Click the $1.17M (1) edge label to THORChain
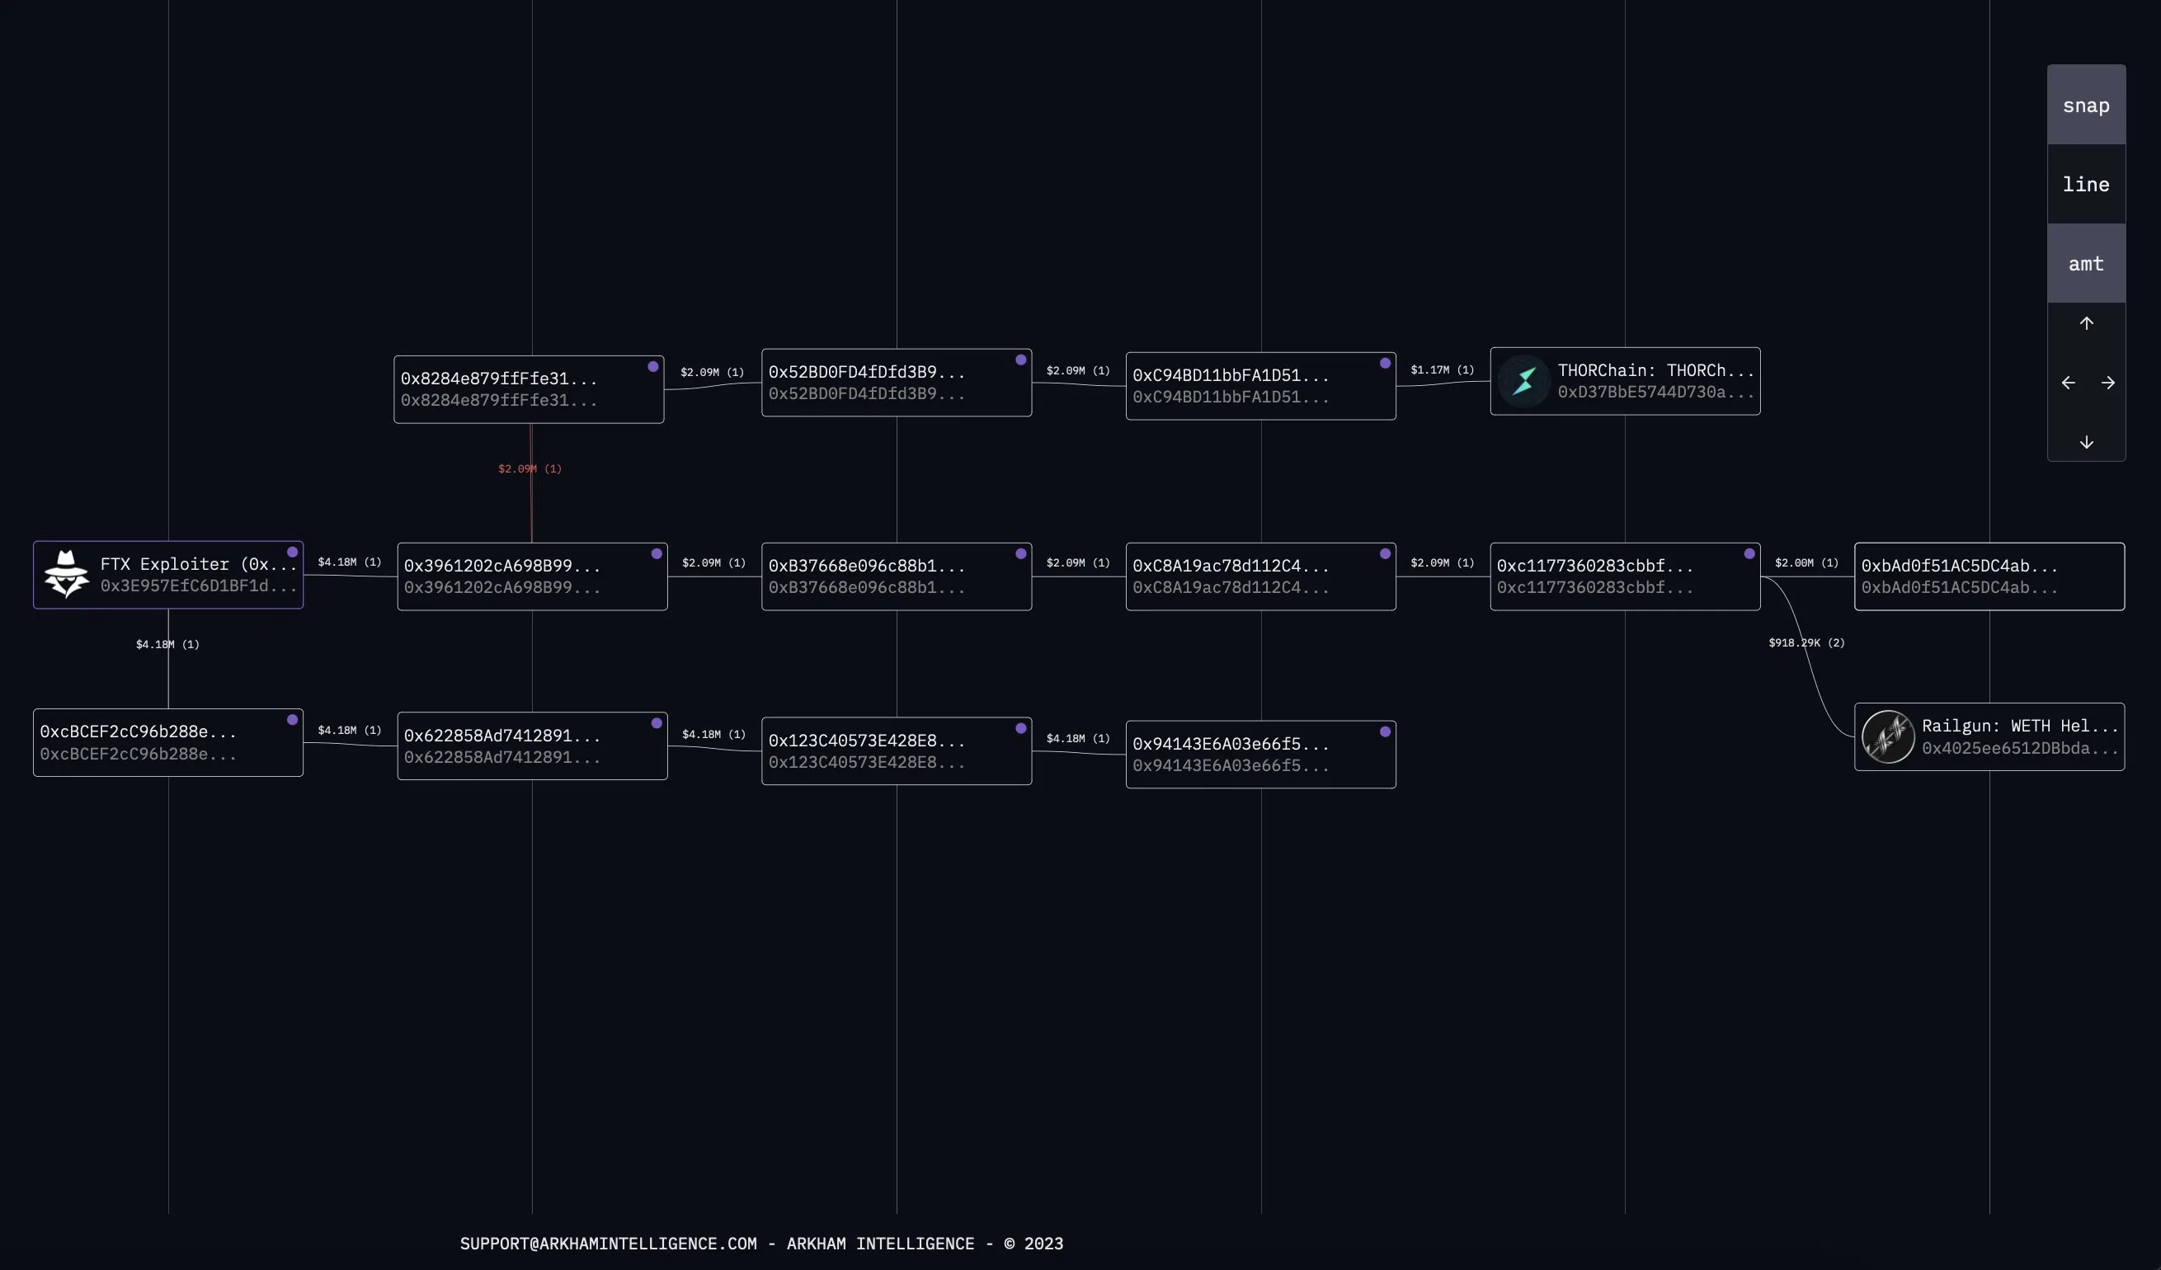This screenshot has height=1270, width=2161. 1442,369
